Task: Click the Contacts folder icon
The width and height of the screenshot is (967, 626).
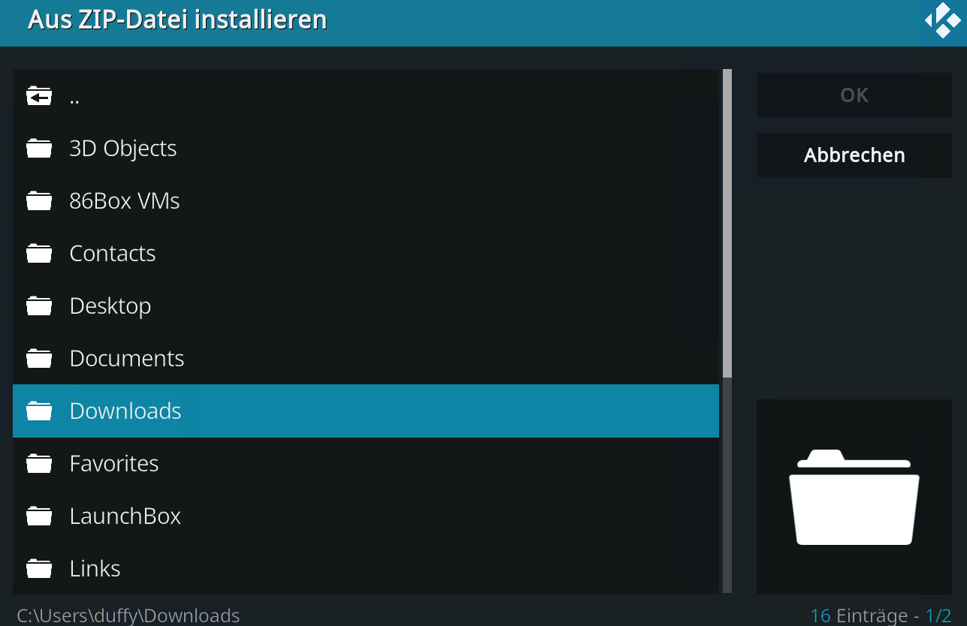Action: pos(39,254)
